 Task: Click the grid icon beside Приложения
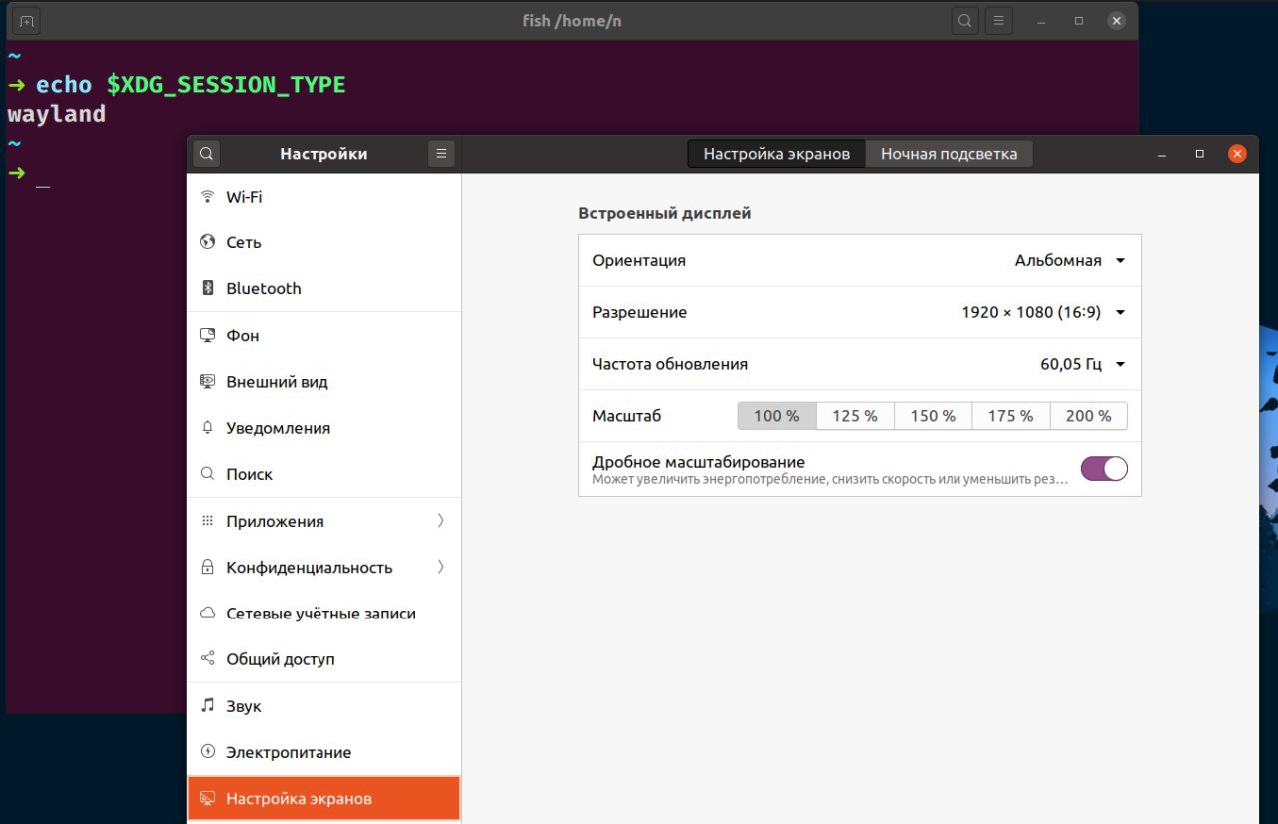(x=208, y=521)
